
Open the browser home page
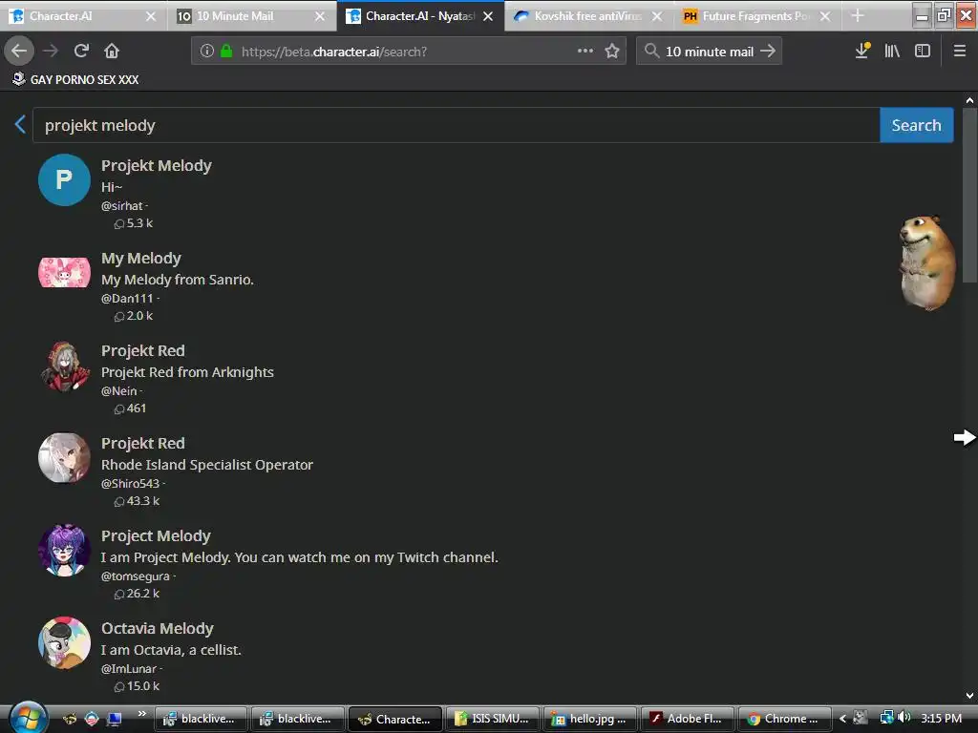112,52
